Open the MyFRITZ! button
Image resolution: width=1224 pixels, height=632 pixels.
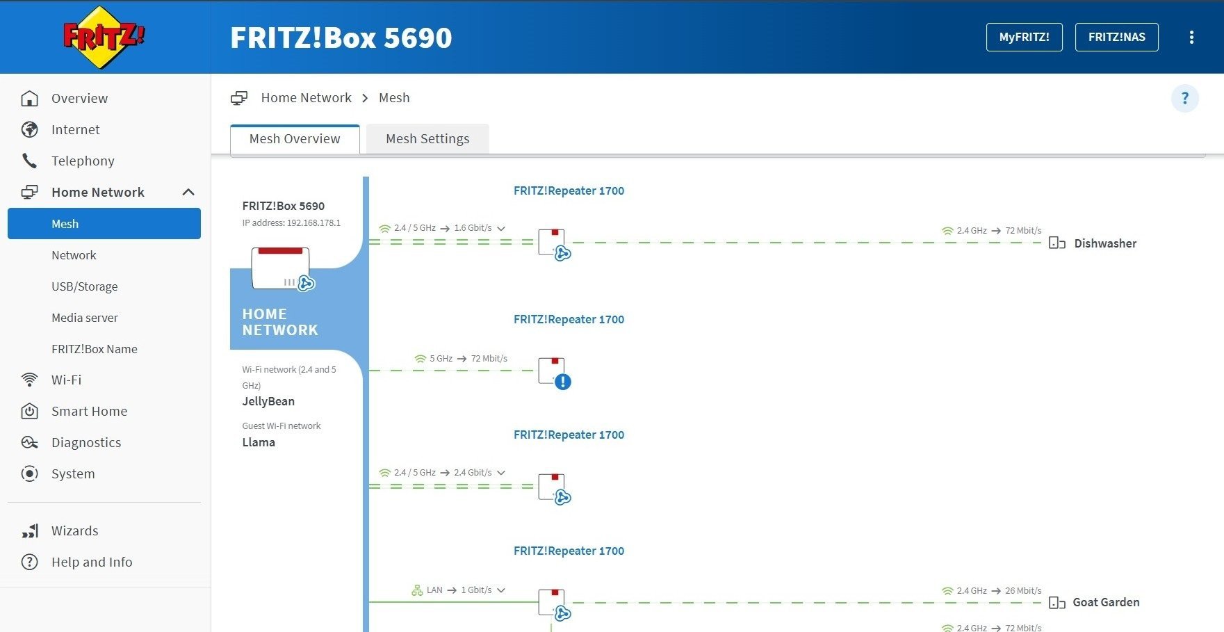(1024, 38)
